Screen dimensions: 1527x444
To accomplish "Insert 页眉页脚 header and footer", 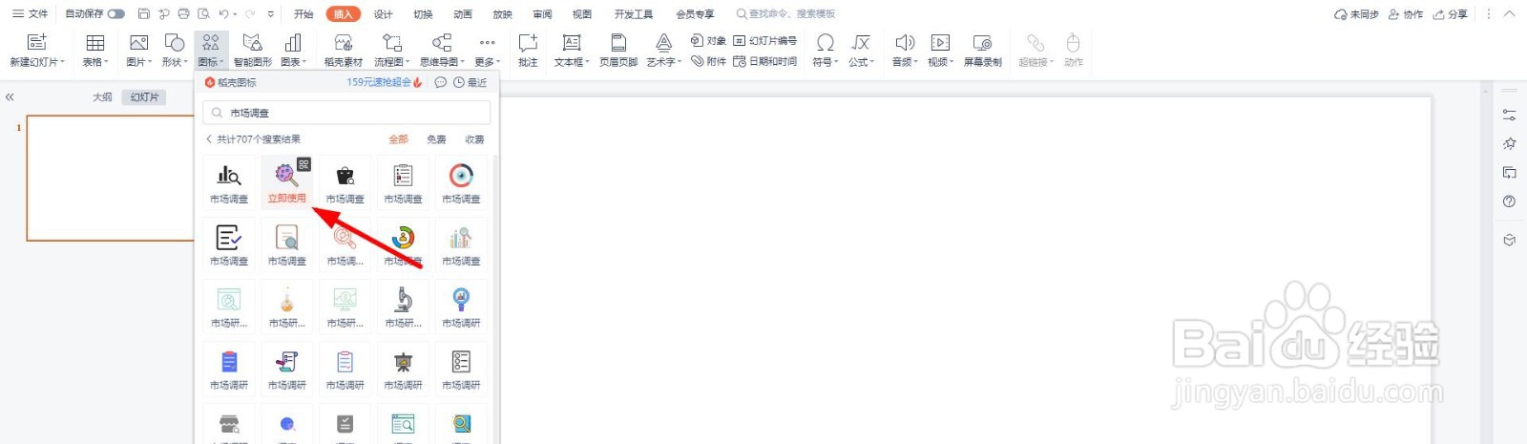I will click(x=618, y=50).
